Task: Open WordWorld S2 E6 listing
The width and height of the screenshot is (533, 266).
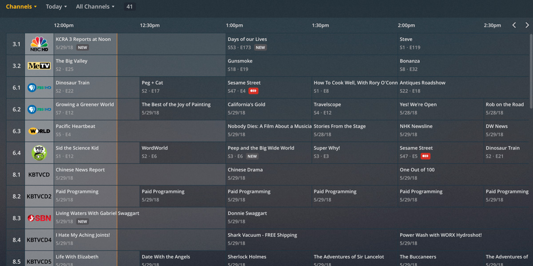Action: [183, 153]
